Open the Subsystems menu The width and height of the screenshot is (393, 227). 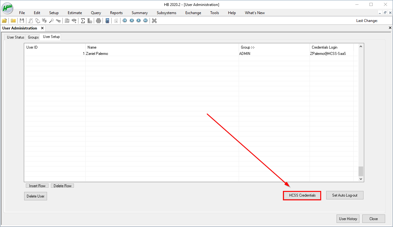pos(166,13)
